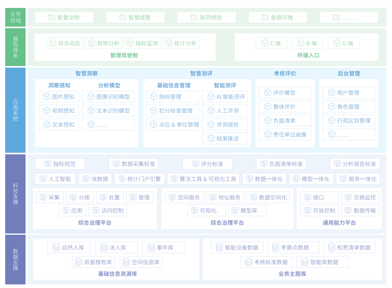Click the cube icon beside G 端
This screenshot has width=392, height=288.
point(337,43)
